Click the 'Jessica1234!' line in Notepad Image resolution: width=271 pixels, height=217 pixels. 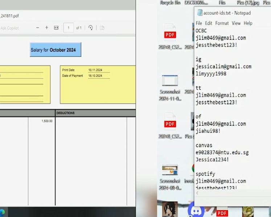(x=212, y=159)
